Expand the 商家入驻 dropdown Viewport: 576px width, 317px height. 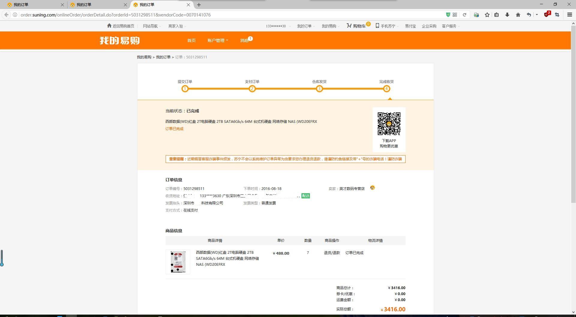(x=177, y=26)
